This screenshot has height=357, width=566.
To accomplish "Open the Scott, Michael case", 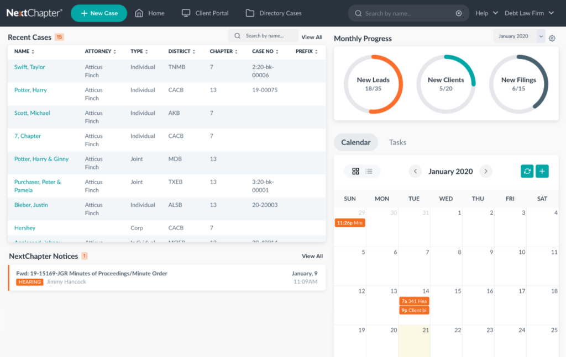I will pyautogui.click(x=32, y=113).
